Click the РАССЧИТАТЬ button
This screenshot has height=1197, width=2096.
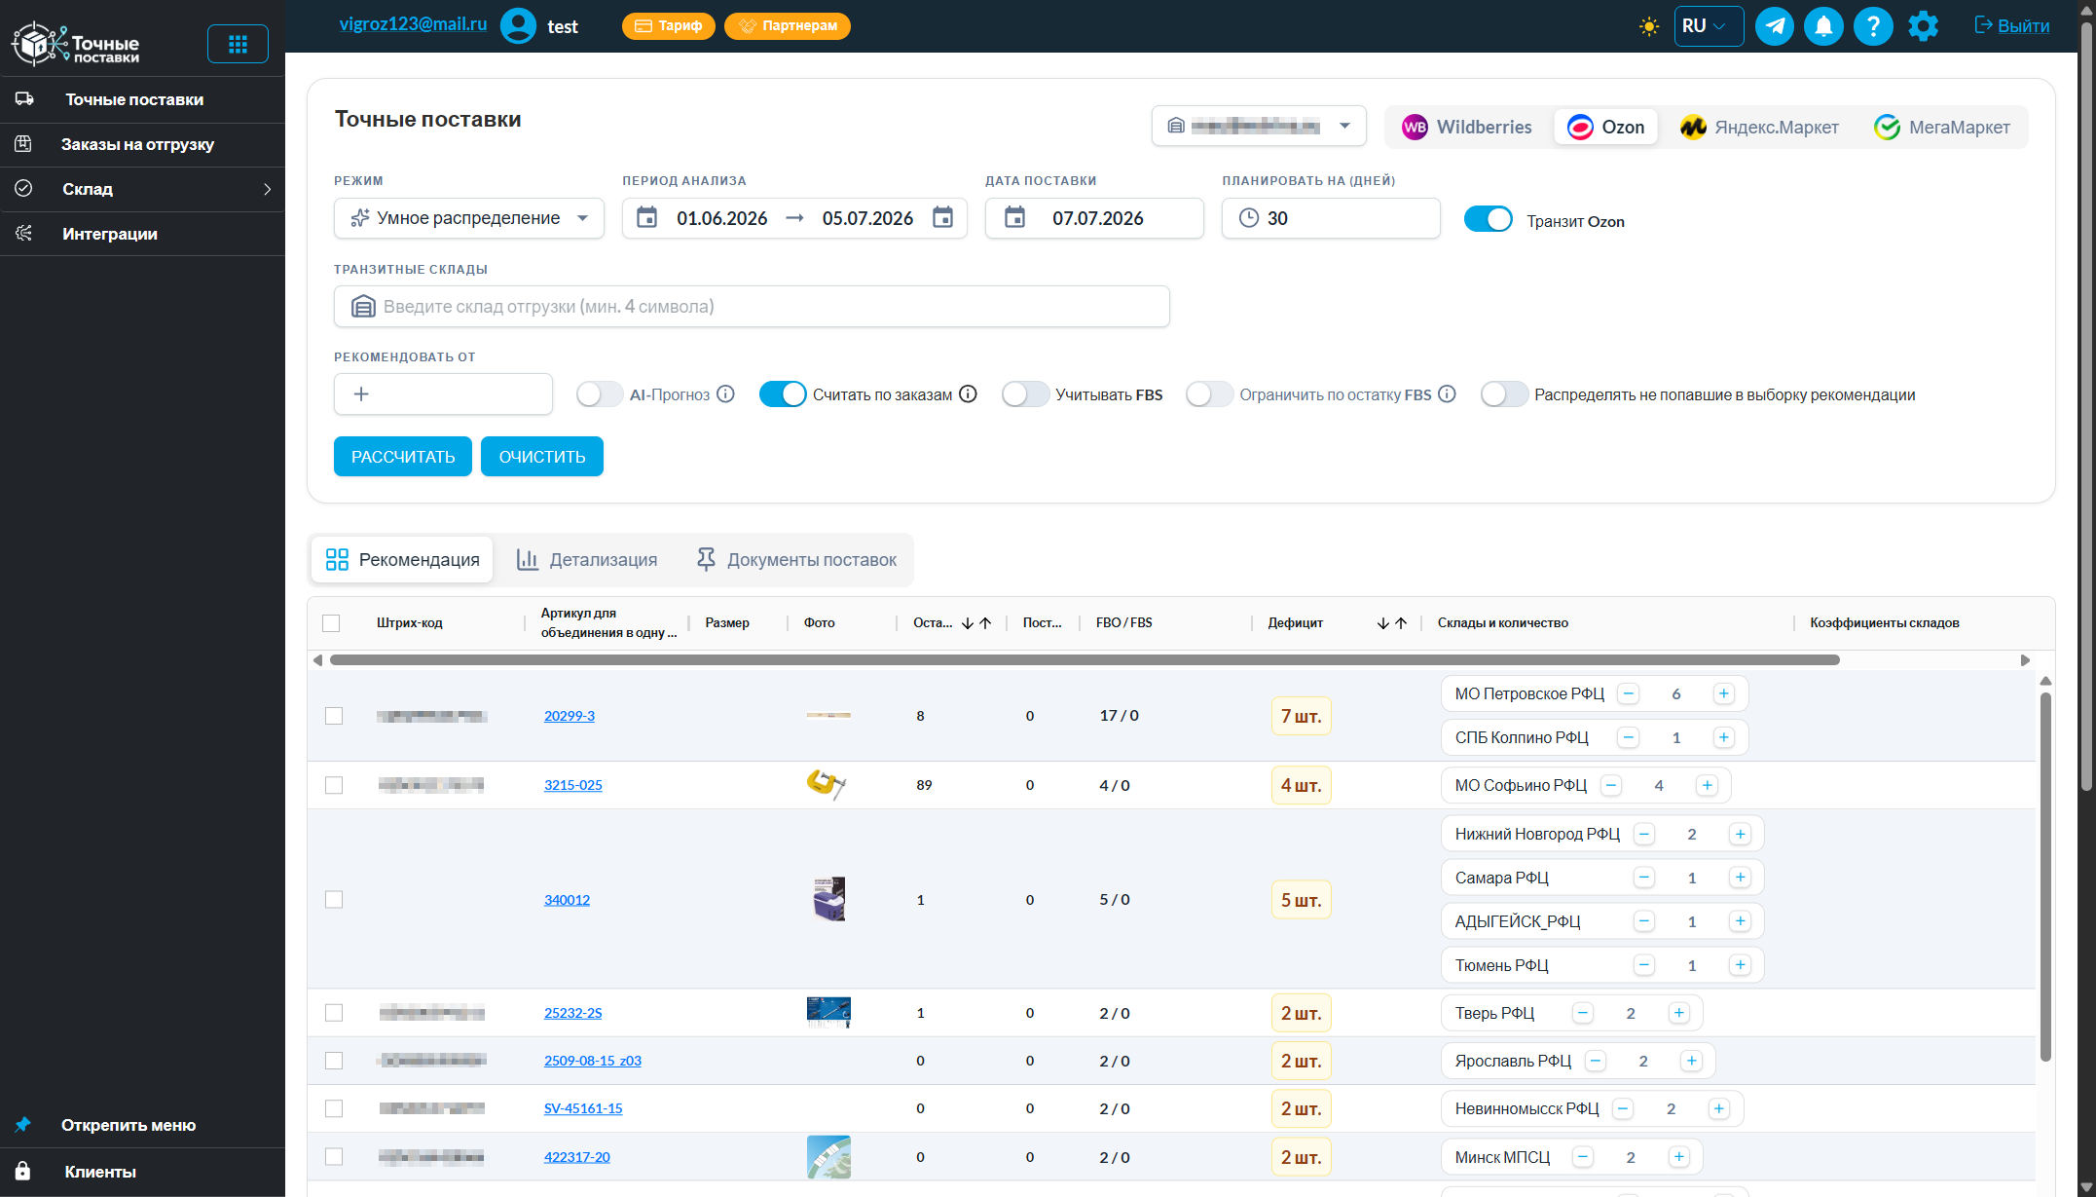pos(403,457)
